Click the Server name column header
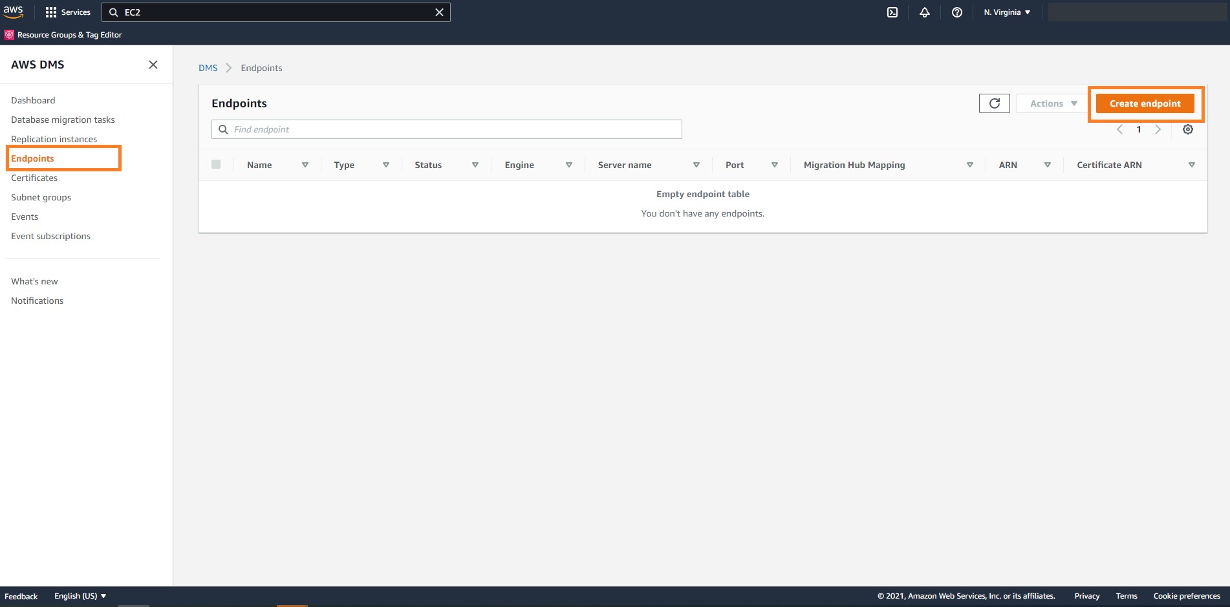1230x607 pixels. [625, 165]
